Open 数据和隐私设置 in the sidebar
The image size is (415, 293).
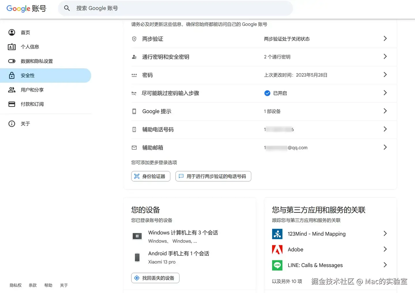click(46, 61)
